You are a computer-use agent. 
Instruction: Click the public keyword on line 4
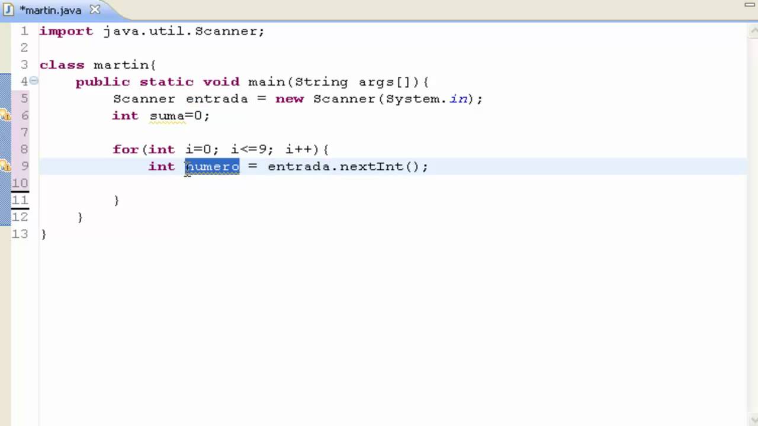[x=102, y=82]
